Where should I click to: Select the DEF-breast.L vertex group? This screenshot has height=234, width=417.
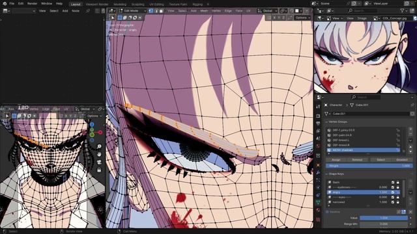(364, 140)
